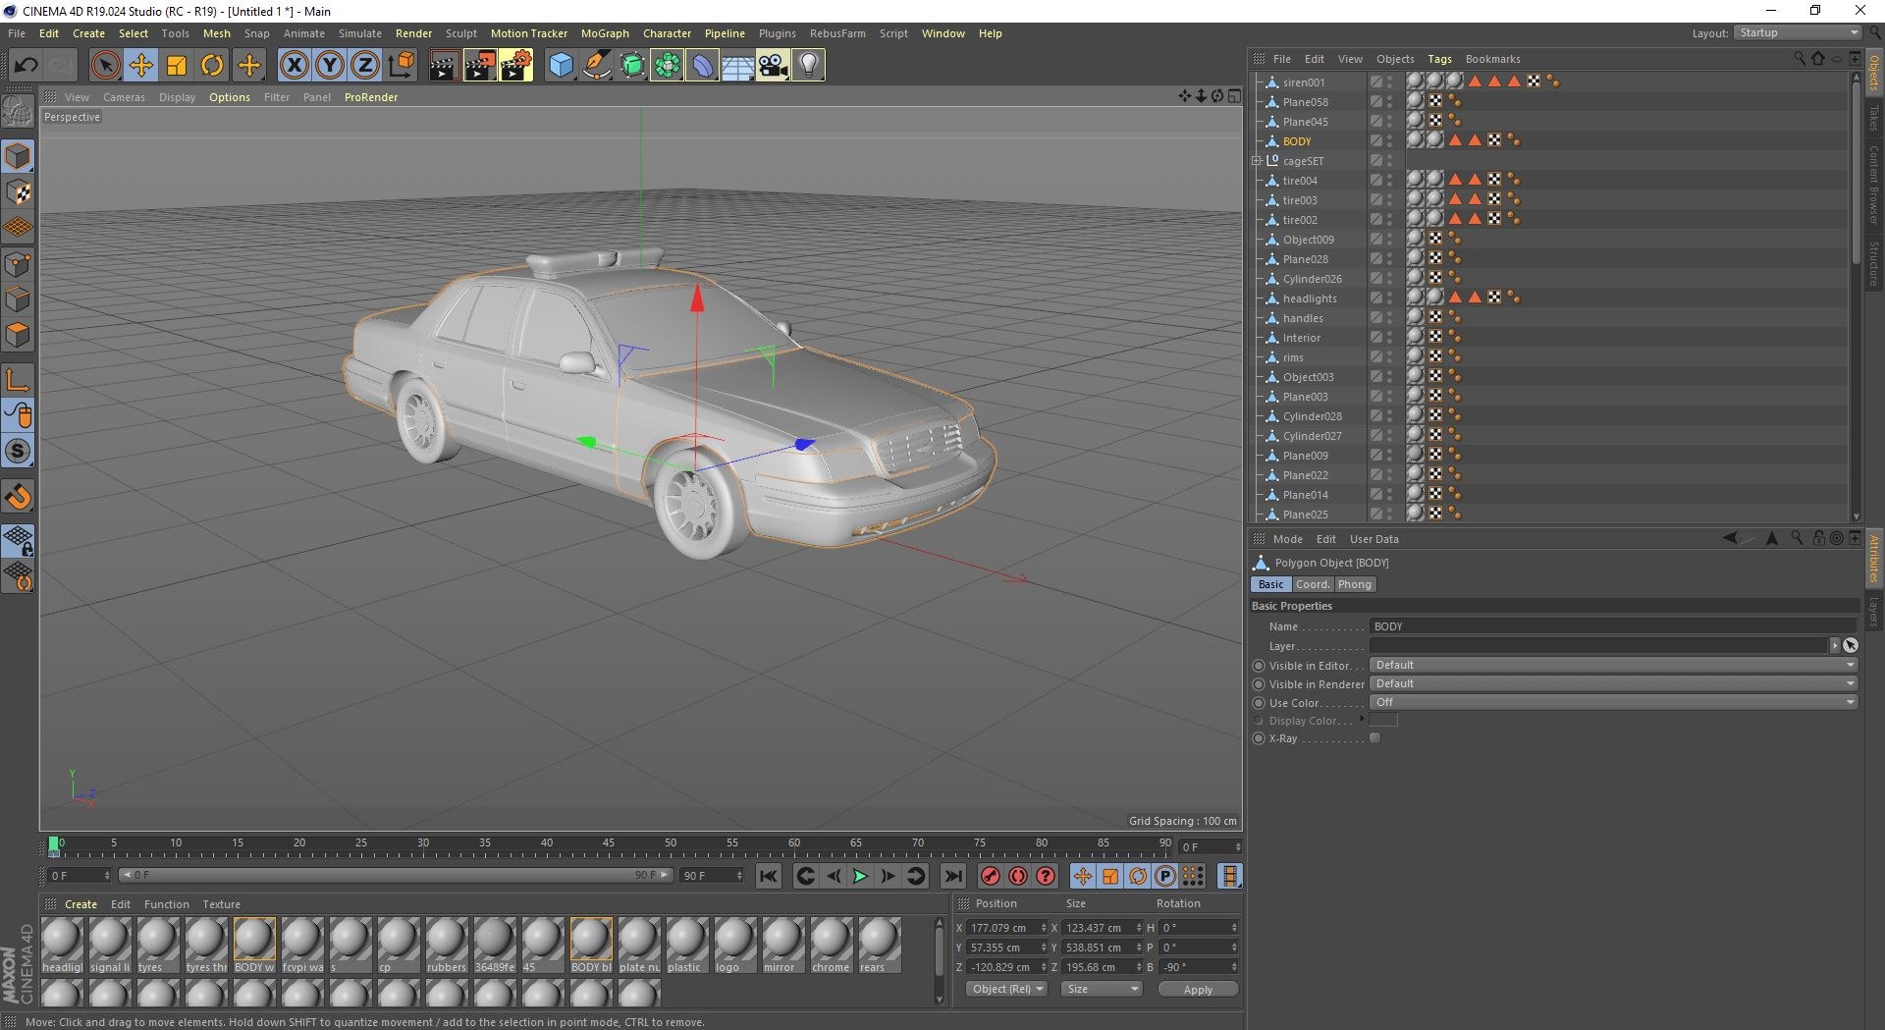
Task: Switch to the Phong tab
Action: point(1355,584)
